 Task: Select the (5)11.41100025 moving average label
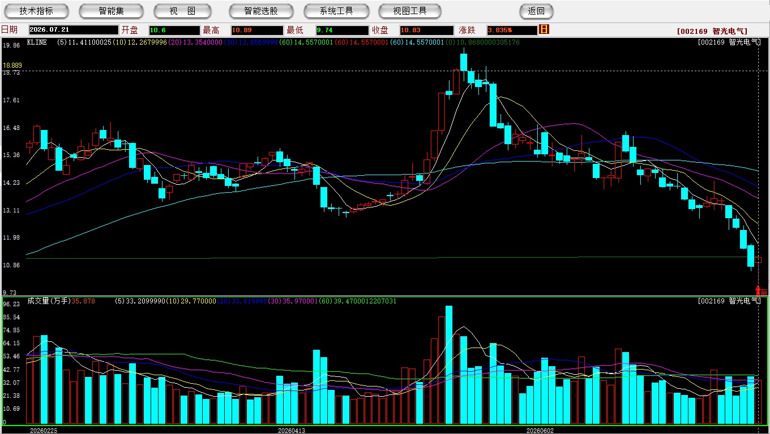(x=84, y=42)
